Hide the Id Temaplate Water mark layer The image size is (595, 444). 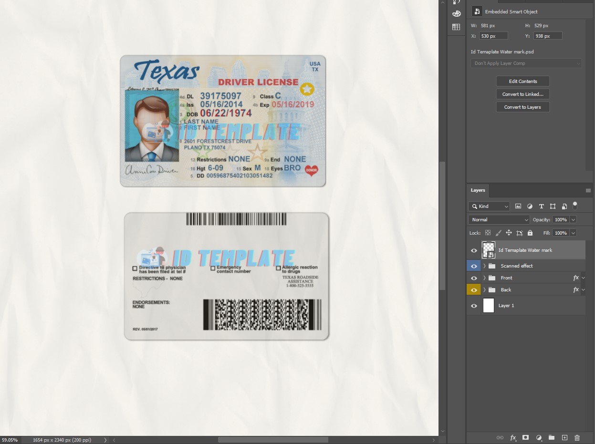pyautogui.click(x=474, y=250)
